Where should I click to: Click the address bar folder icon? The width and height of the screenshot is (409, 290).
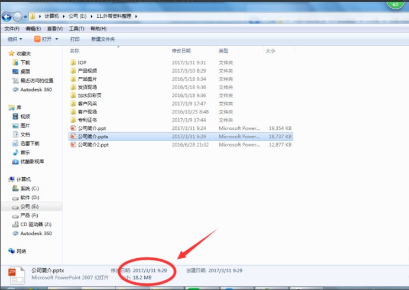[33, 17]
